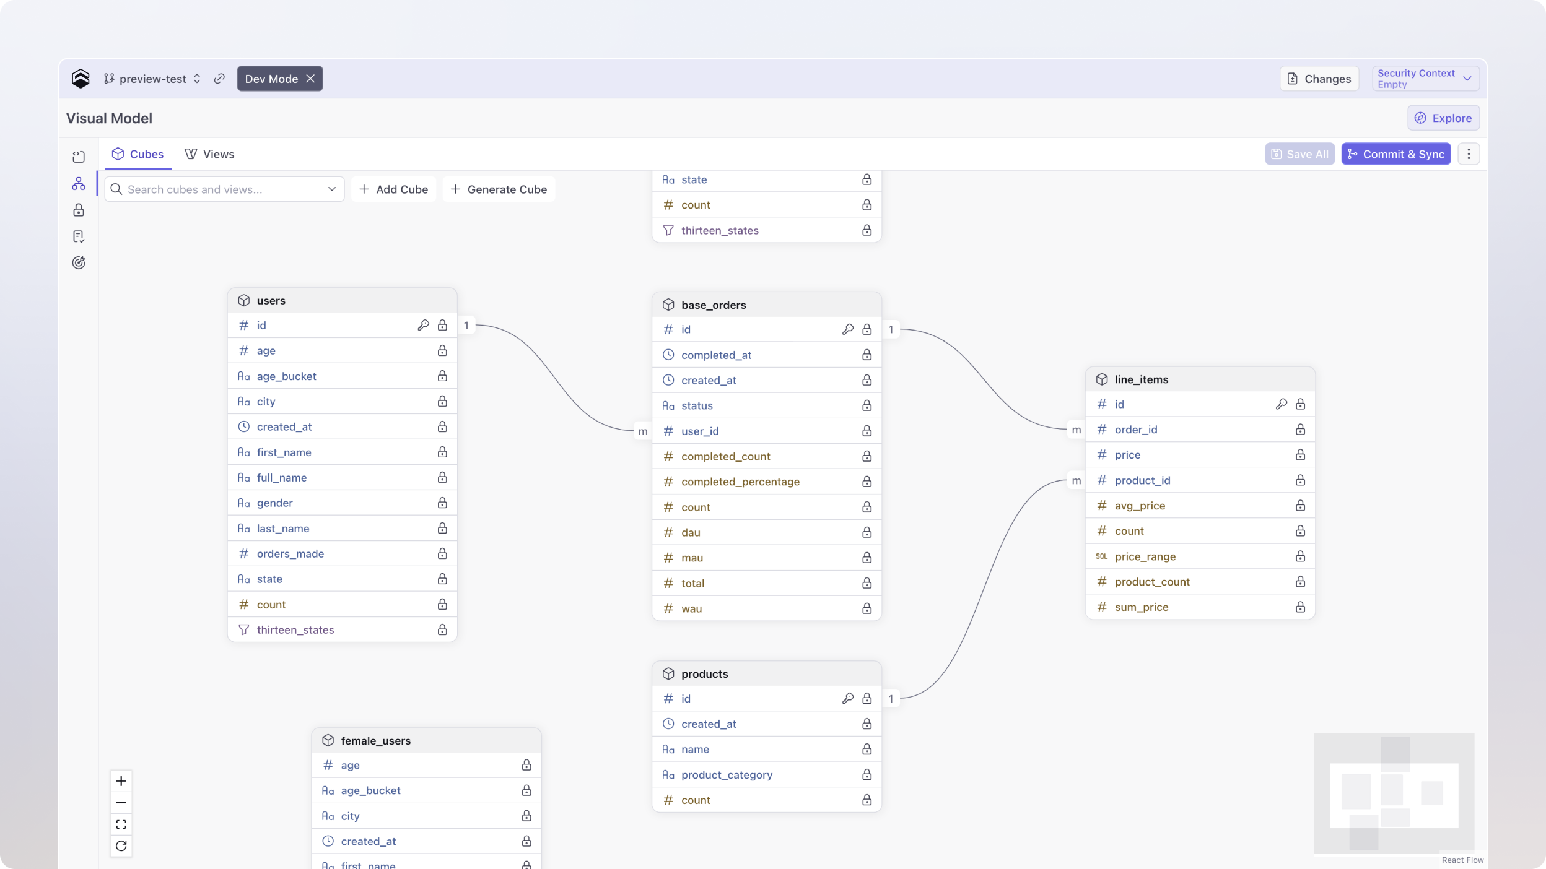Open the target radar sidebar icon
Screen dimensions: 1546x869
pos(79,263)
